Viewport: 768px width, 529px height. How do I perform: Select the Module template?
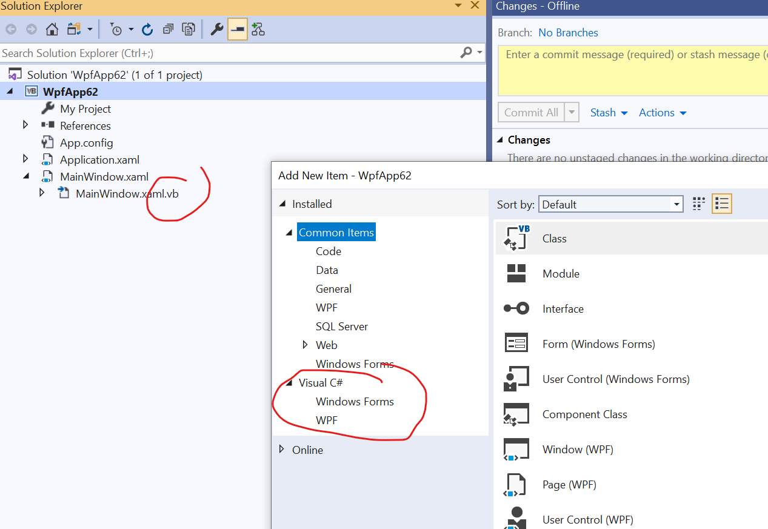tap(631, 273)
